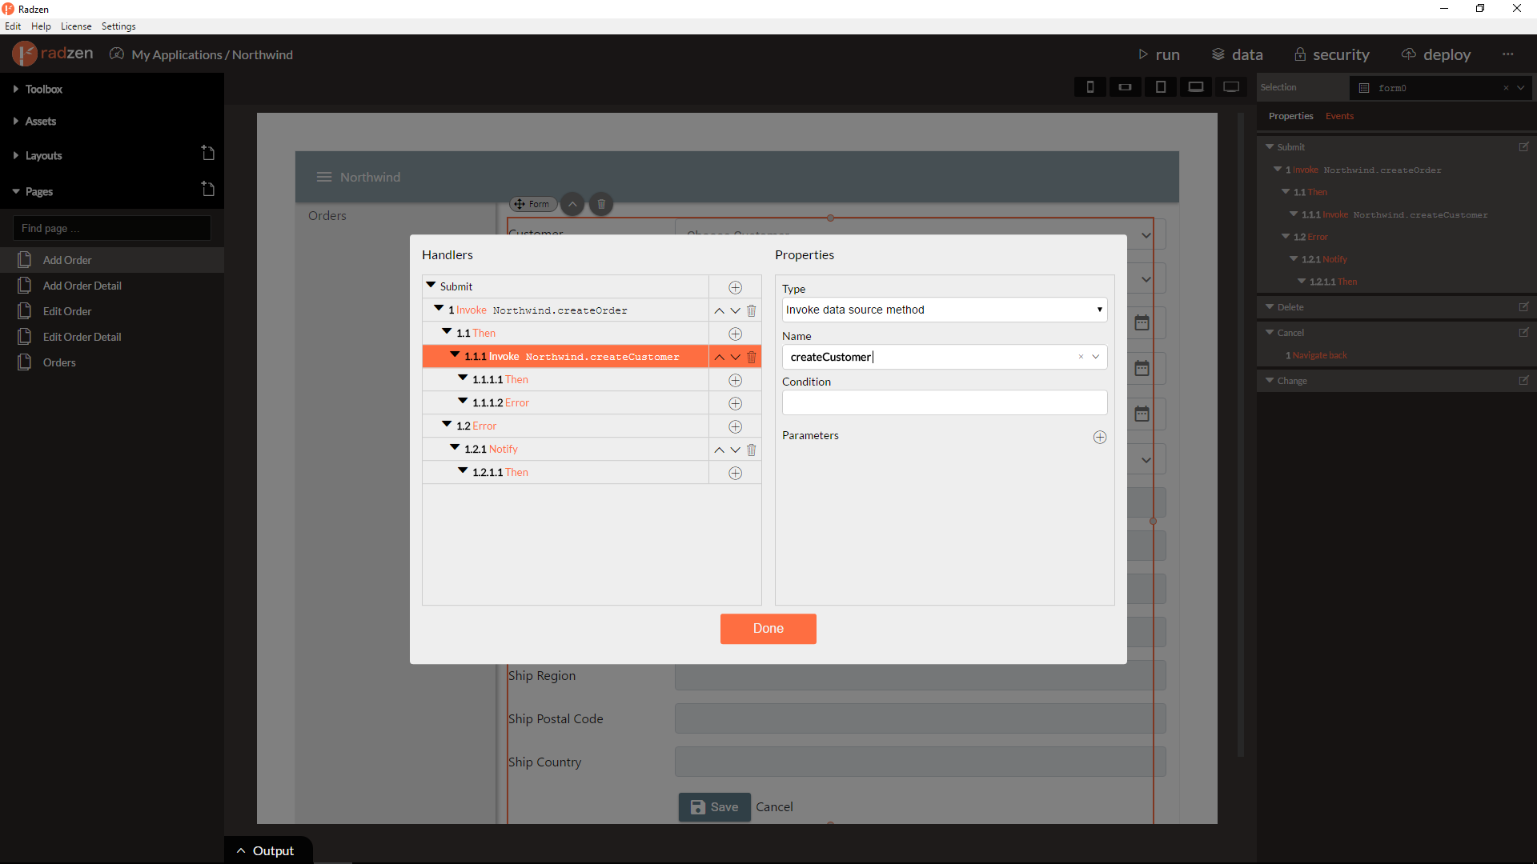The width and height of the screenshot is (1537, 864).
Task: Select the laptop preview icon
Action: click(1196, 86)
